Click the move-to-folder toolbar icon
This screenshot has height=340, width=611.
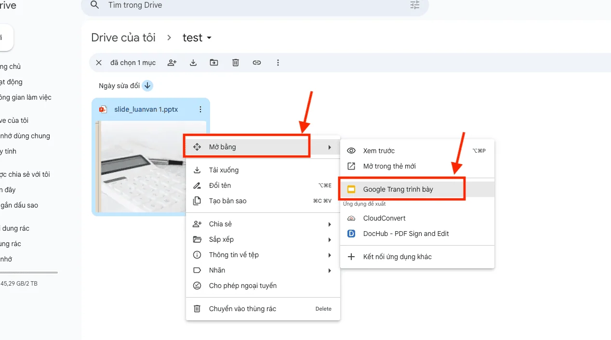click(214, 63)
